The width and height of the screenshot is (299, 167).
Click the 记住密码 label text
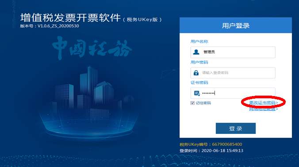coord(203,103)
